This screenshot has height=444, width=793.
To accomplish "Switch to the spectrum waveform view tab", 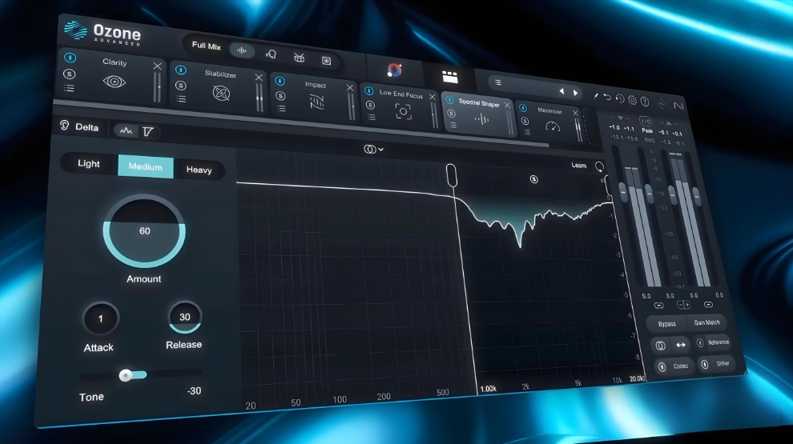I will [126, 131].
